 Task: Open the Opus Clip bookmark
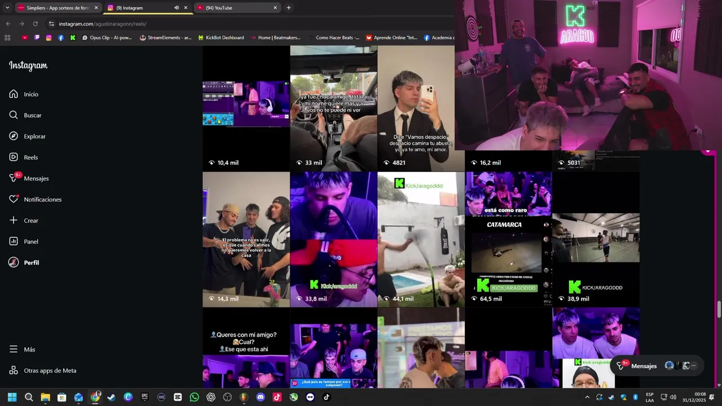point(107,38)
